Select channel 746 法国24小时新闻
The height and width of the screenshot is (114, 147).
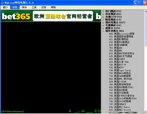(x=120, y=101)
